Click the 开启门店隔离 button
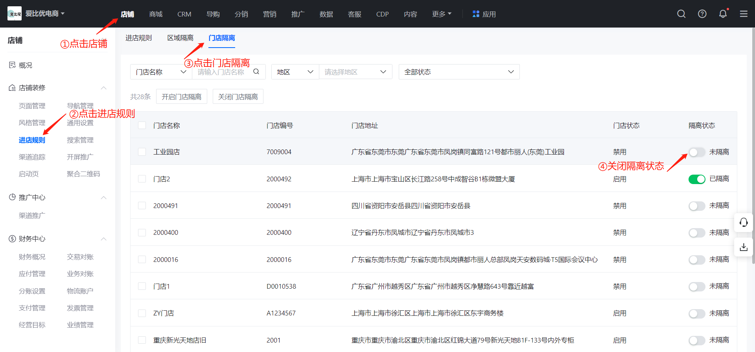The image size is (755, 352). [182, 97]
